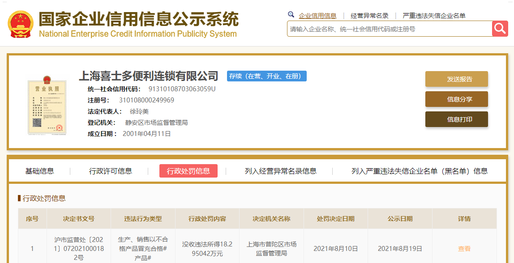Click the publication date 2021年8月19日
This screenshot has height=263, width=514.
click(400, 249)
